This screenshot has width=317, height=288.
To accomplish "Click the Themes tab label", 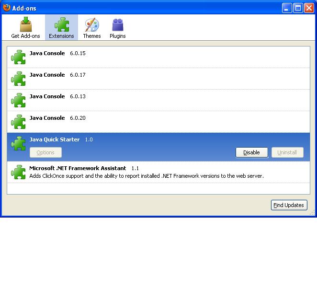I will (92, 36).
